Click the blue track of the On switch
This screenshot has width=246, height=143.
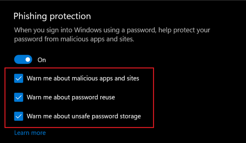click(x=20, y=59)
